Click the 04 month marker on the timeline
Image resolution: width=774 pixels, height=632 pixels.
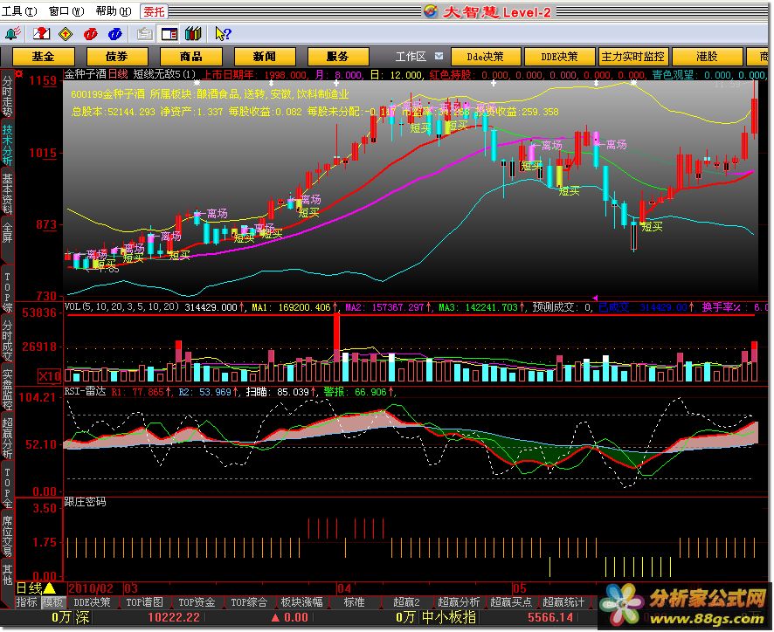[x=344, y=588]
